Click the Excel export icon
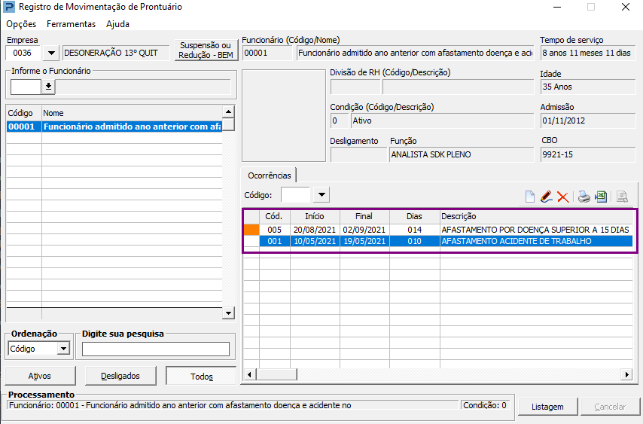This screenshot has width=643, height=424. [x=601, y=197]
